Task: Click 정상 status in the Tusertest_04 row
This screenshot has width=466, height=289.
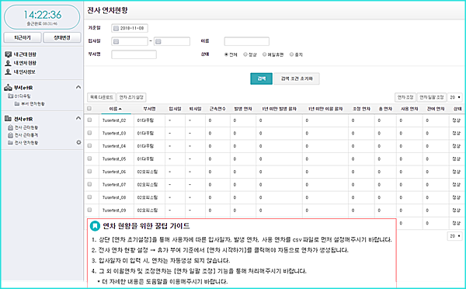Action: click(456, 146)
